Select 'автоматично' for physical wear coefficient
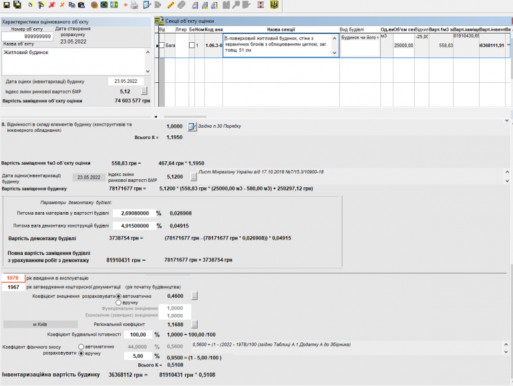 [81, 347]
